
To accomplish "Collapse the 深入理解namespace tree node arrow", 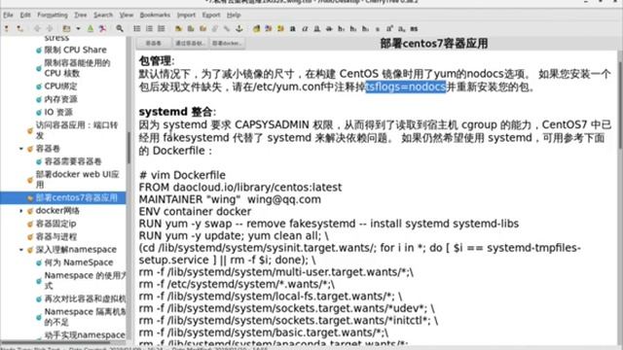I will click(x=21, y=250).
